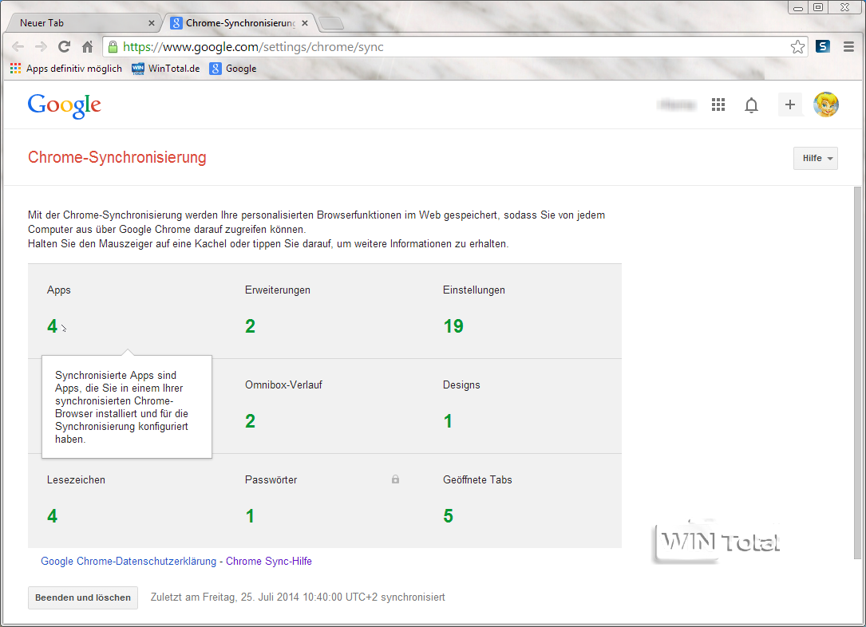
Task: Maximize the Chrome window
Action: pyautogui.click(x=818, y=8)
